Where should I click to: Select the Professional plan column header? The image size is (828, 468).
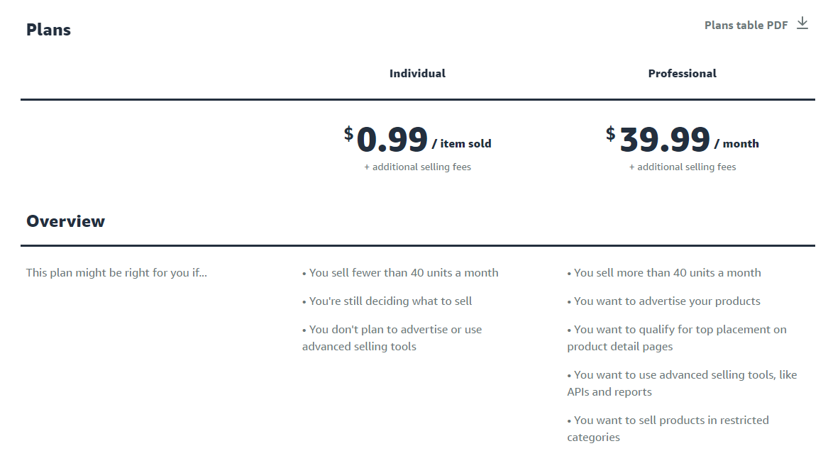coord(683,73)
